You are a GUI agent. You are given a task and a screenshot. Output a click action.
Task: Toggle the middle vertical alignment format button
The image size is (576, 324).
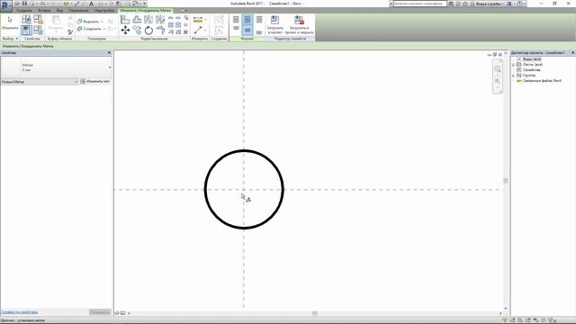point(247,30)
